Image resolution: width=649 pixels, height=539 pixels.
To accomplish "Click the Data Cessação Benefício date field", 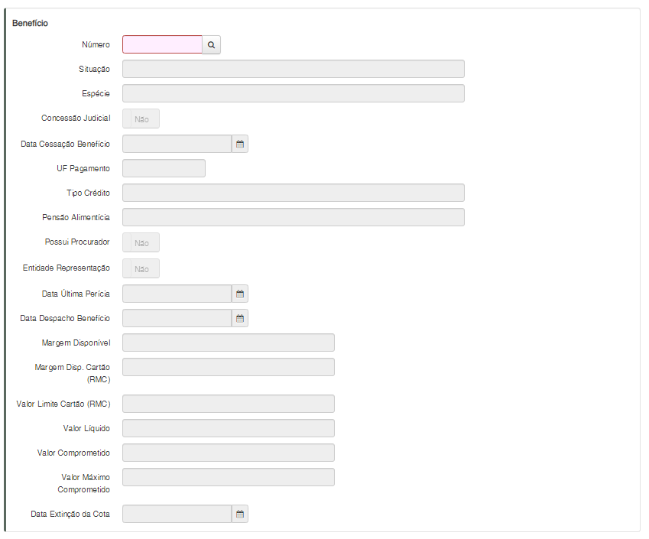I will (177, 144).
